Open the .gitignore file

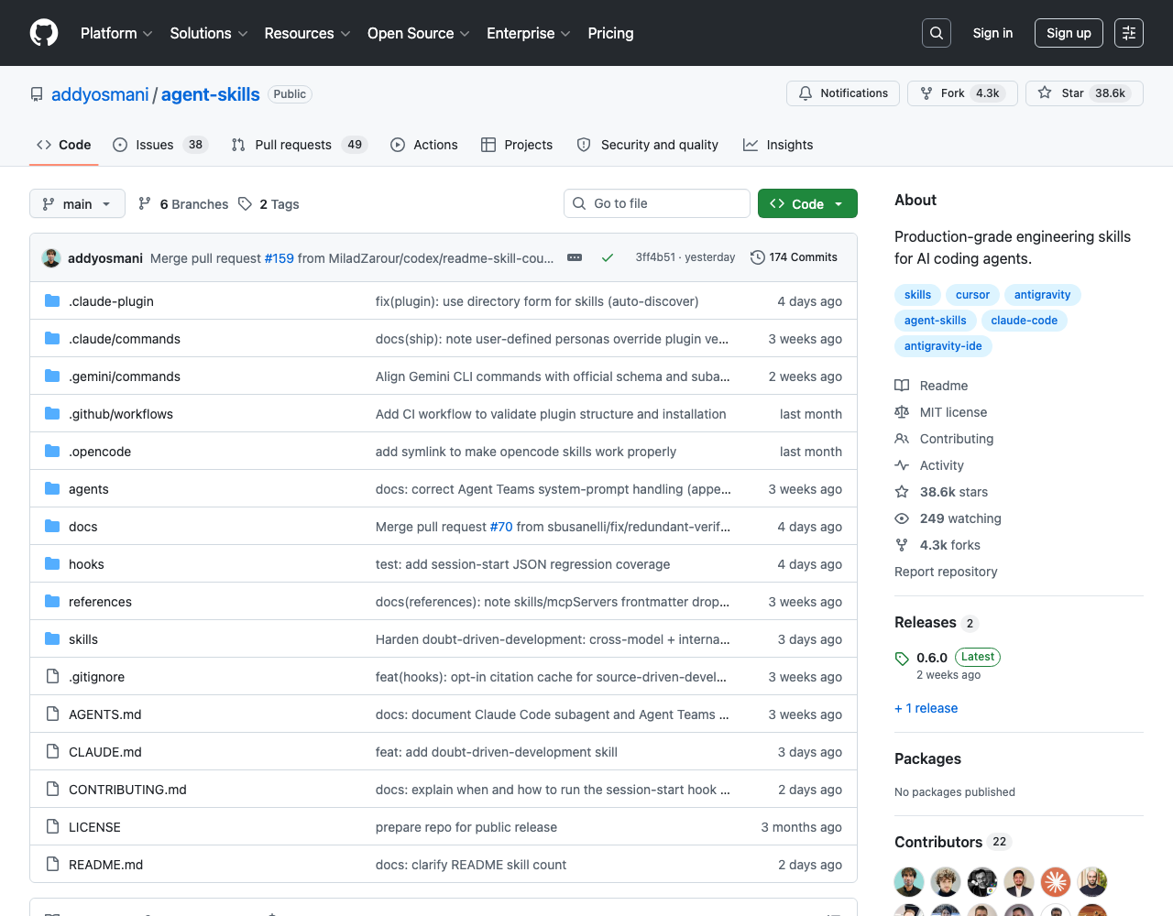[96, 677]
